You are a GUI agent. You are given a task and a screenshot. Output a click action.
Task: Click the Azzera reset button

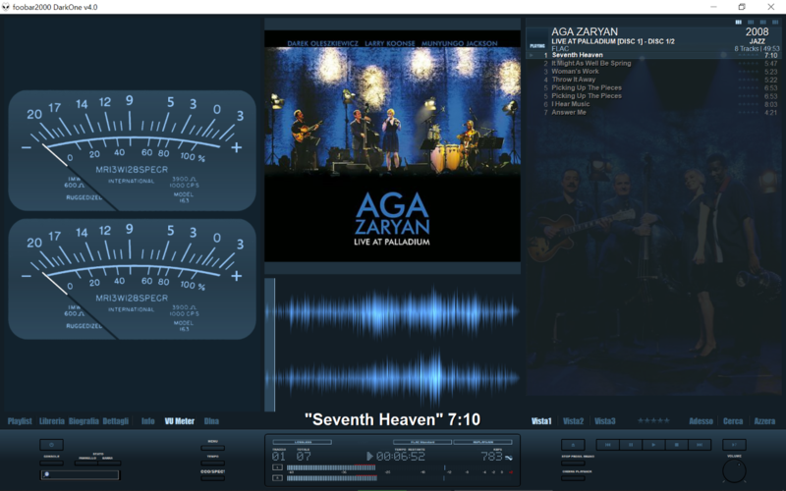(x=763, y=421)
